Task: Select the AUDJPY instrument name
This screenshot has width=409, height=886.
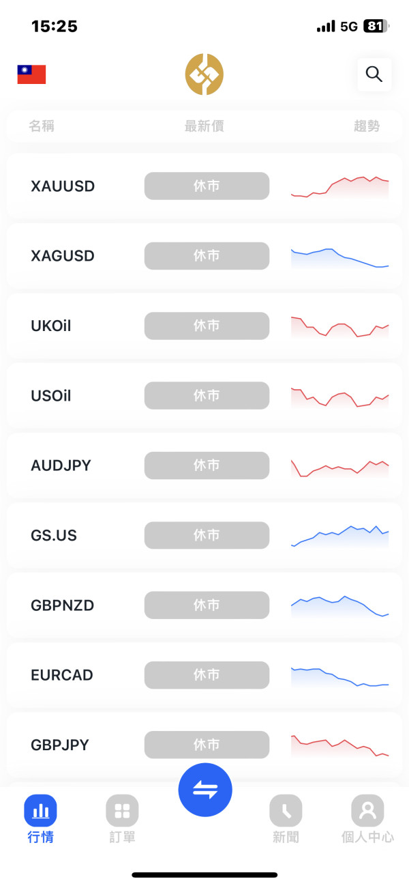Action: pos(61,466)
